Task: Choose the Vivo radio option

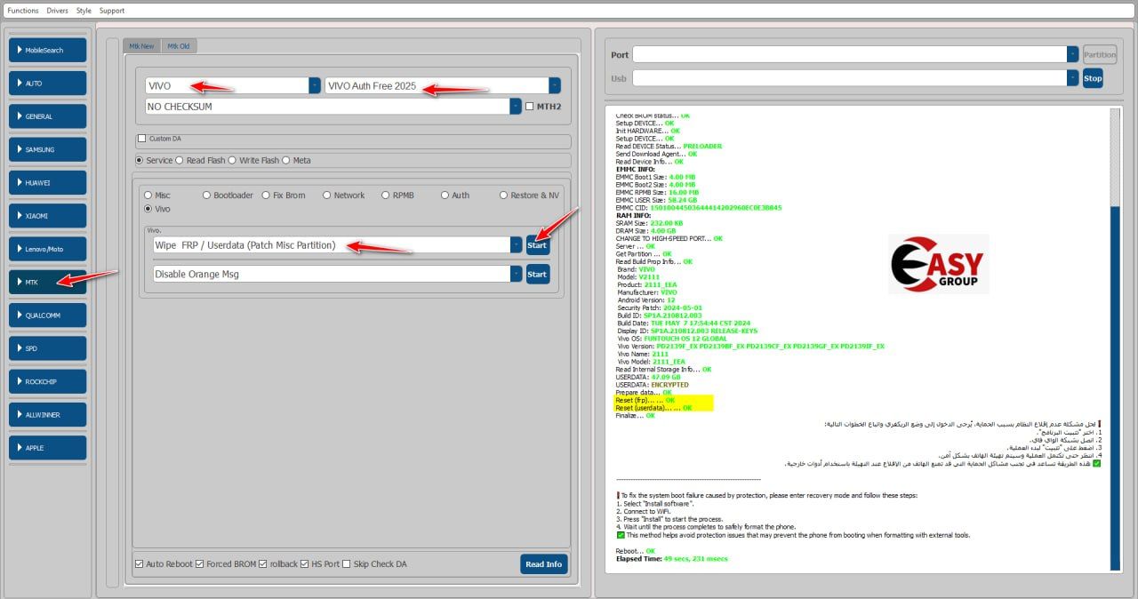Action: coord(148,209)
